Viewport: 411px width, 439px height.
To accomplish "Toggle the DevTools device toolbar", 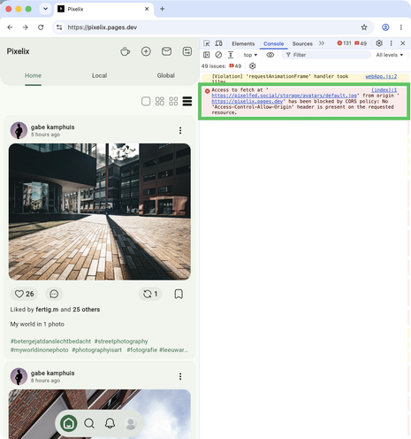I will pyautogui.click(x=218, y=43).
